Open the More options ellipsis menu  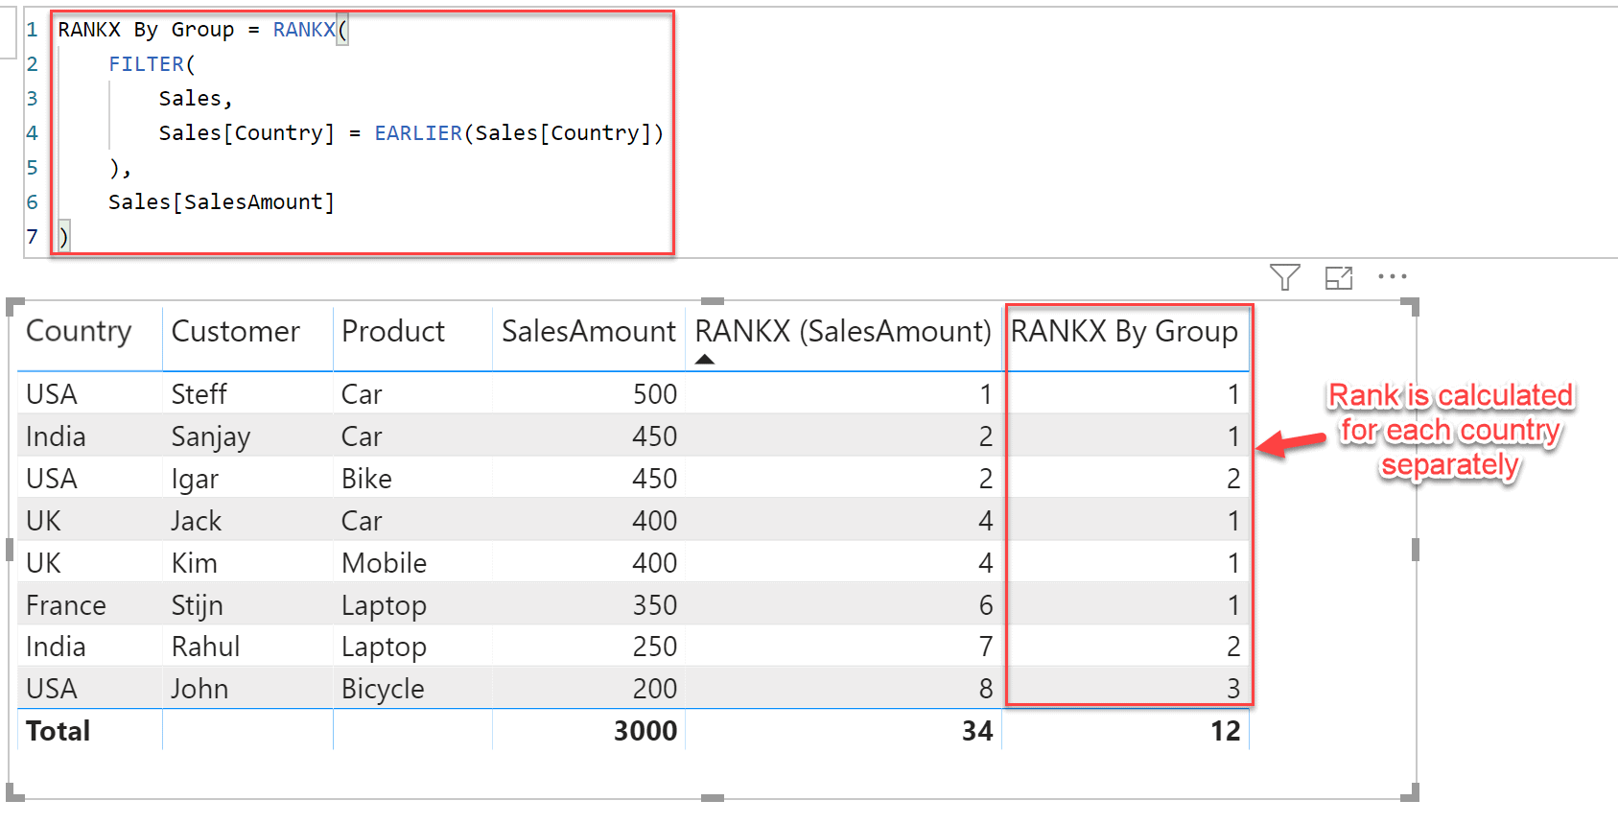click(1392, 277)
